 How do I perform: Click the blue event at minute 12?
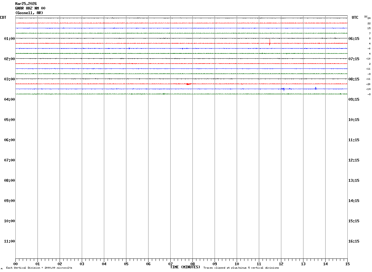click(283, 89)
